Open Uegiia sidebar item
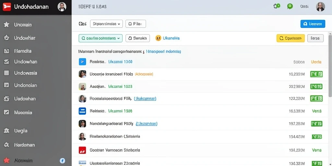 (x=21, y=131)
